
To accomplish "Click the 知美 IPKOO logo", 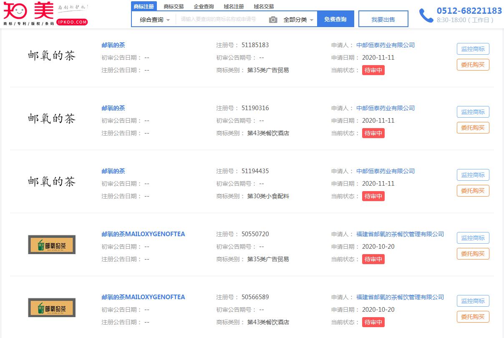I will (46, 14).
